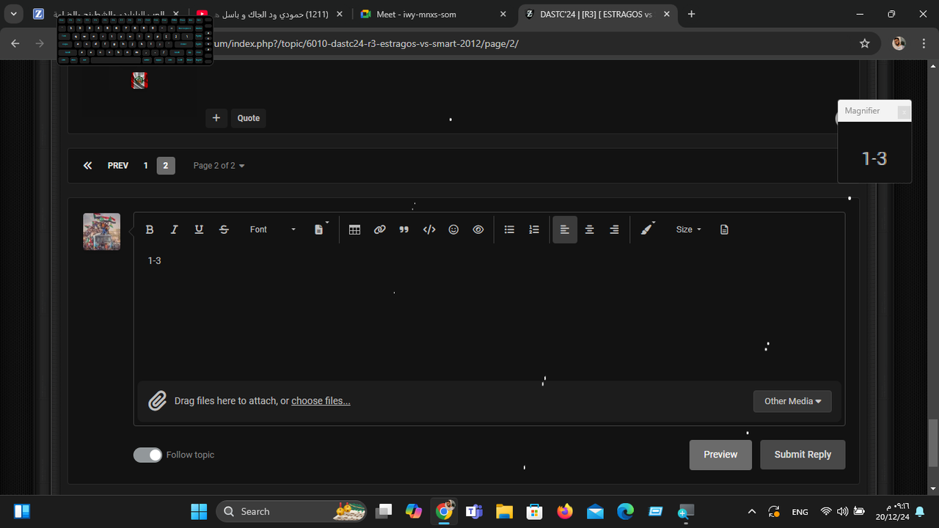Image resolution: width=939 pixels, height=528 pixels.
Task: Expand the Other Media menu
Action: [792, 401]
